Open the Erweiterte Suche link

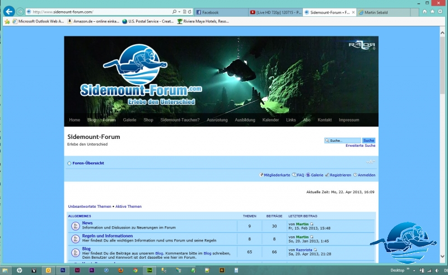click(360, 146)
